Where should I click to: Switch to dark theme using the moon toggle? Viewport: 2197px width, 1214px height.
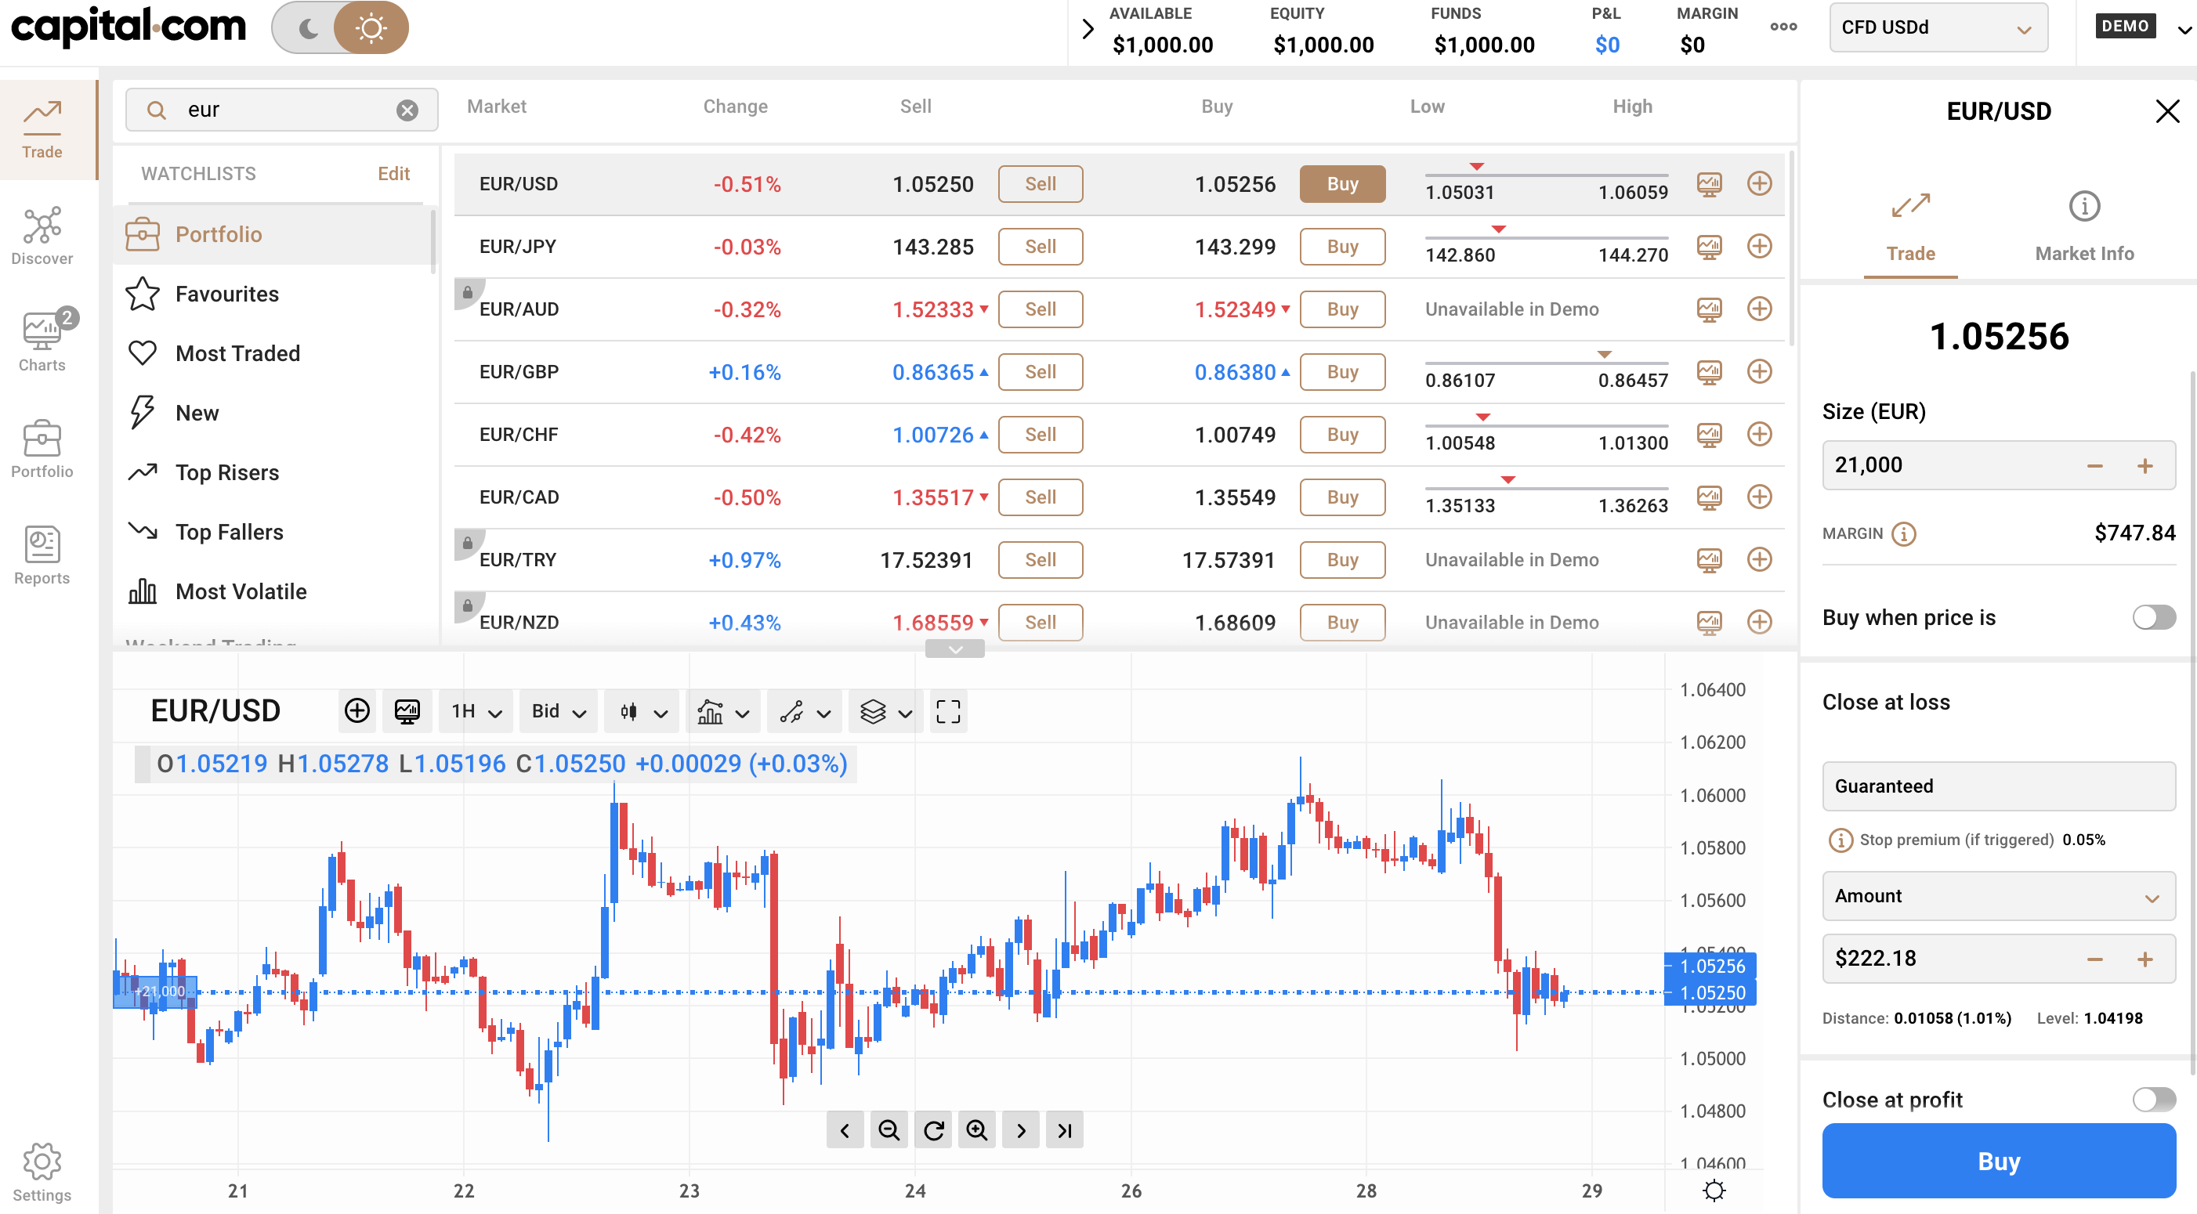[x=307, y=27]
